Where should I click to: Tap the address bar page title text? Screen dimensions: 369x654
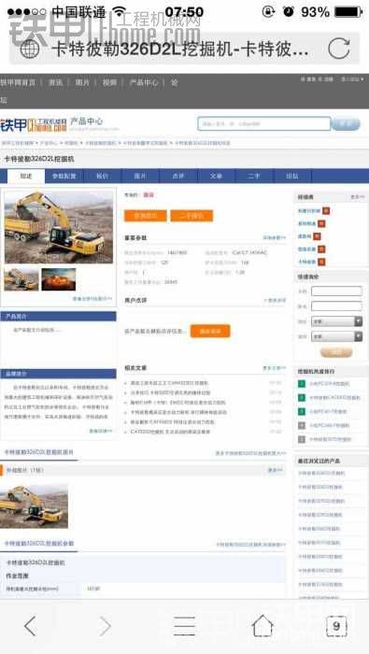click(180, 50)
